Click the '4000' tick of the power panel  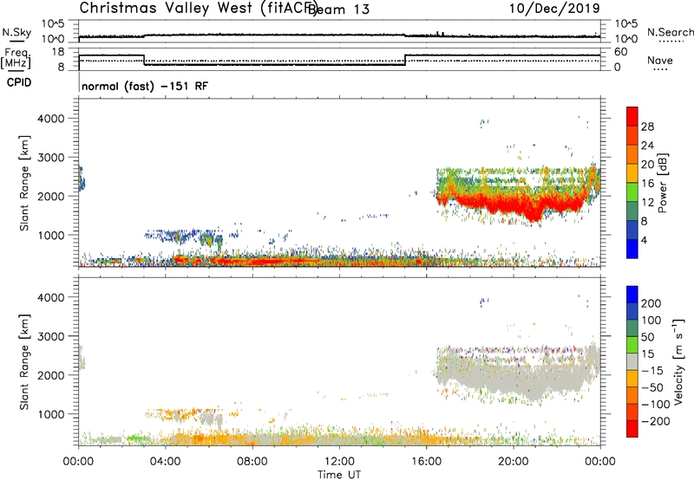pyautogui.click(x=50, y=119)
